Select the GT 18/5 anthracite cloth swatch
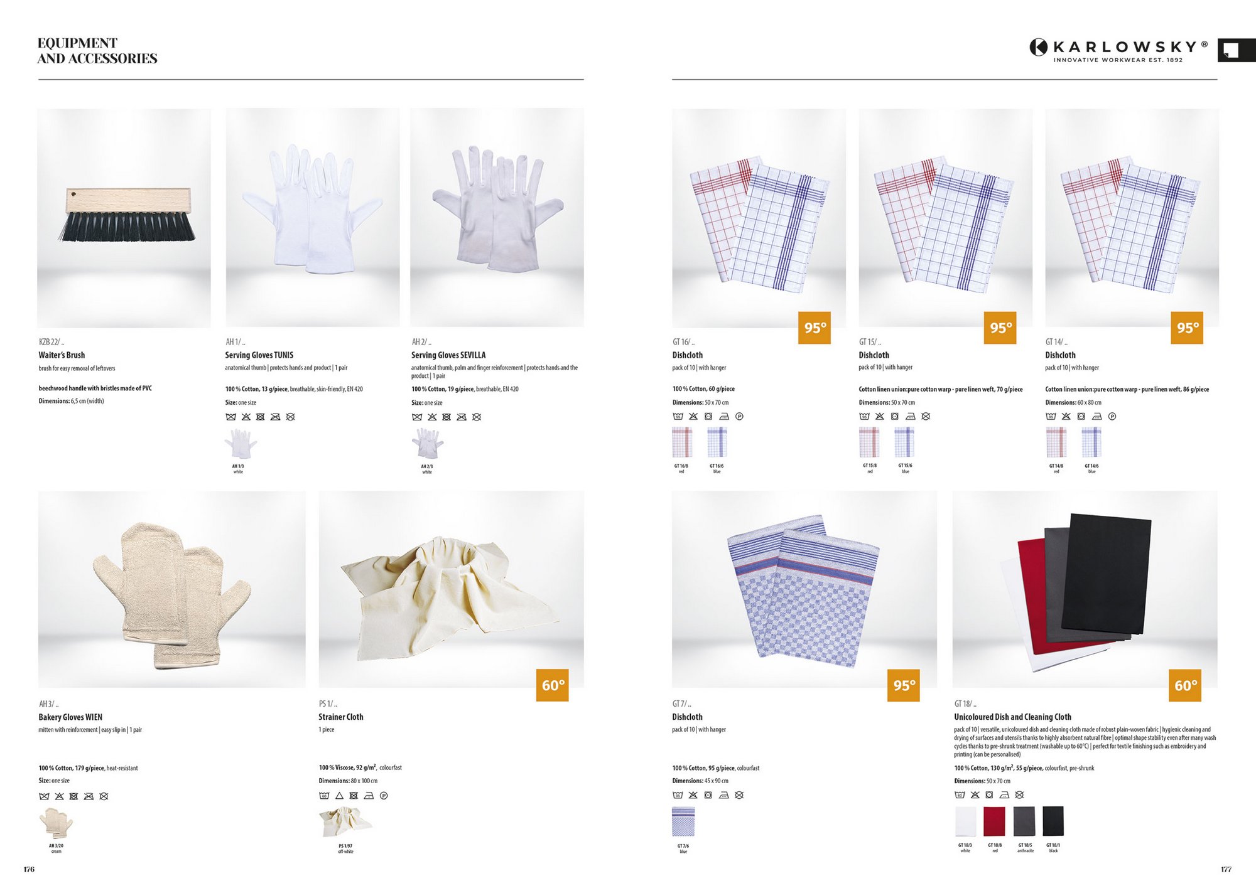Image resolution: width=1256 pixels, height=893 pixels. pos(1024,822)
